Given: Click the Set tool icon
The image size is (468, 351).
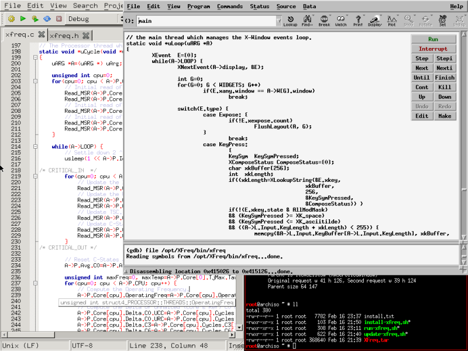Looking at the screenshot, I should [443, 21].
